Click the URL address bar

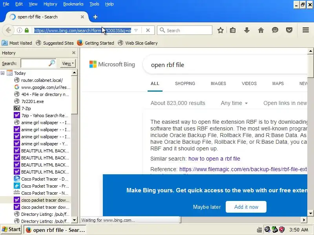point(82,31)
